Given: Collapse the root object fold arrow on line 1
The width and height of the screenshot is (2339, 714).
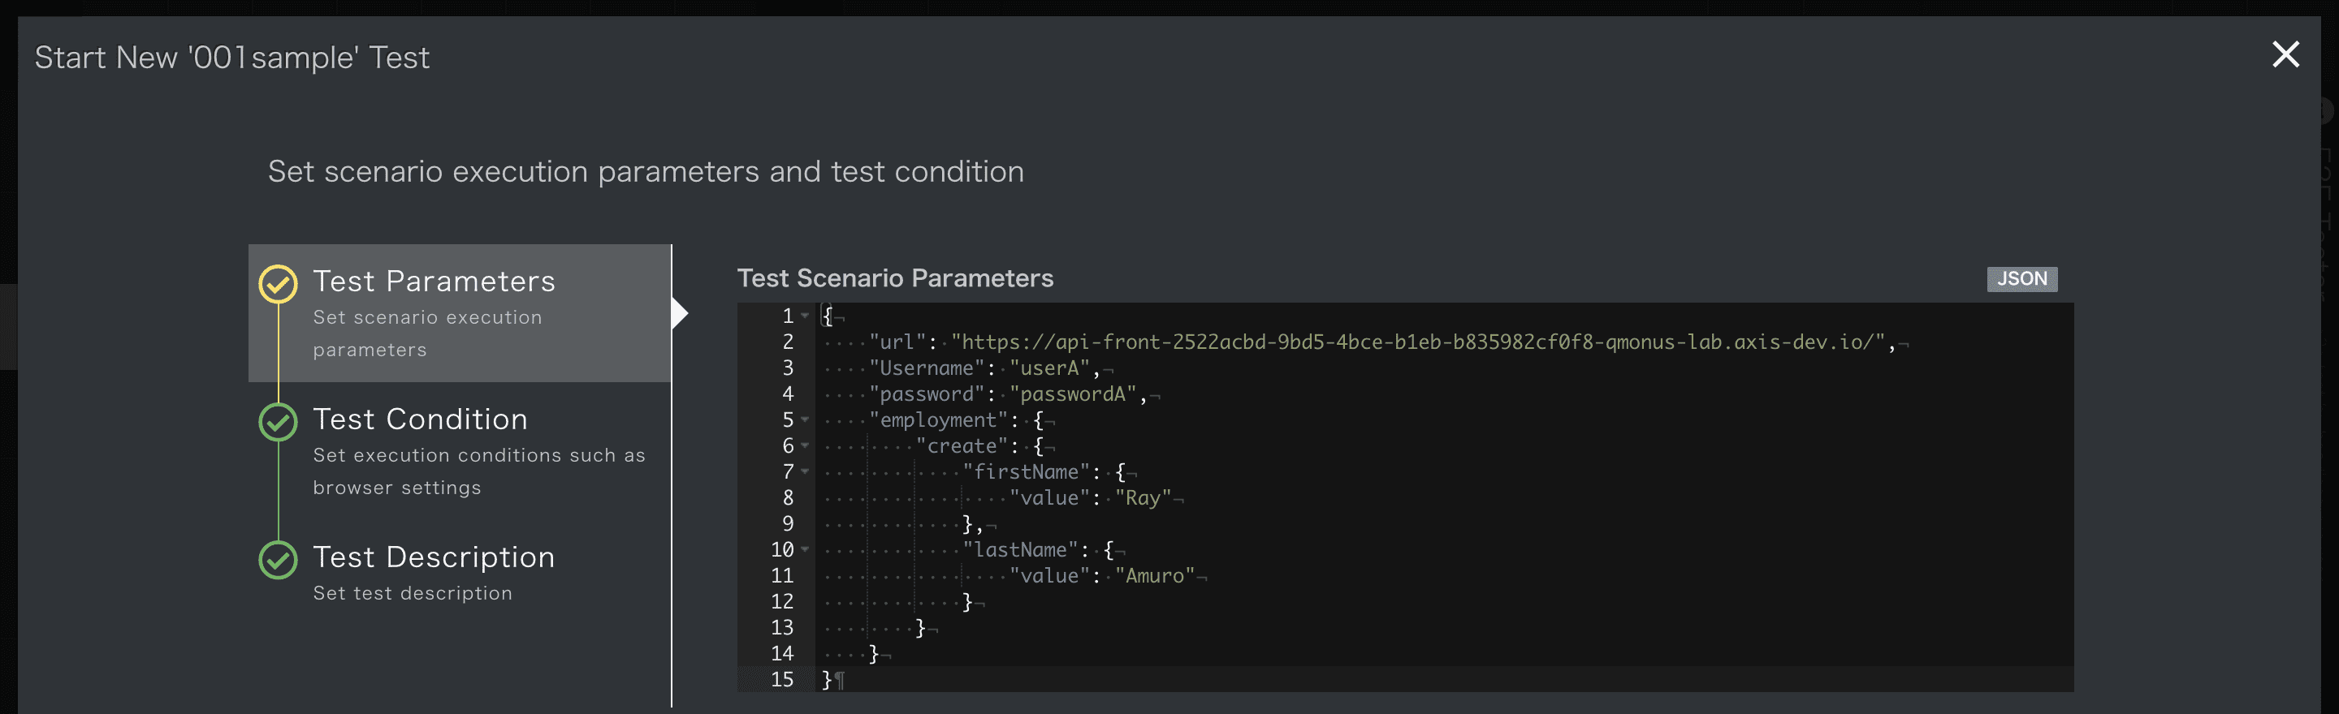Looking at the screenshot, I should tap(805, 316).
